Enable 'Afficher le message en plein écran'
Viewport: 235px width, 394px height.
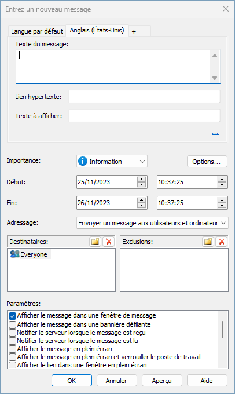(x=12, y=349)
